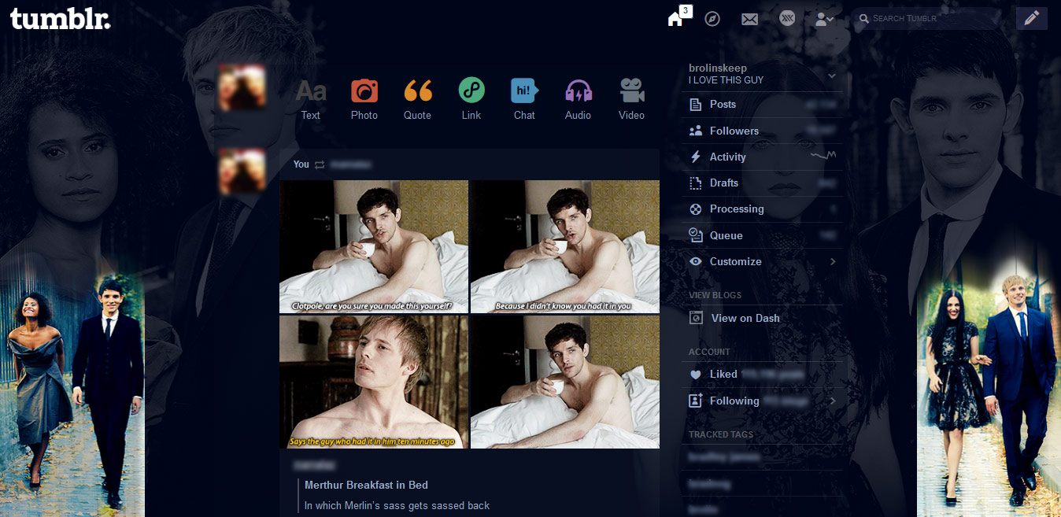
Task: Click the compose pencil button
Action: [1031, 18]
